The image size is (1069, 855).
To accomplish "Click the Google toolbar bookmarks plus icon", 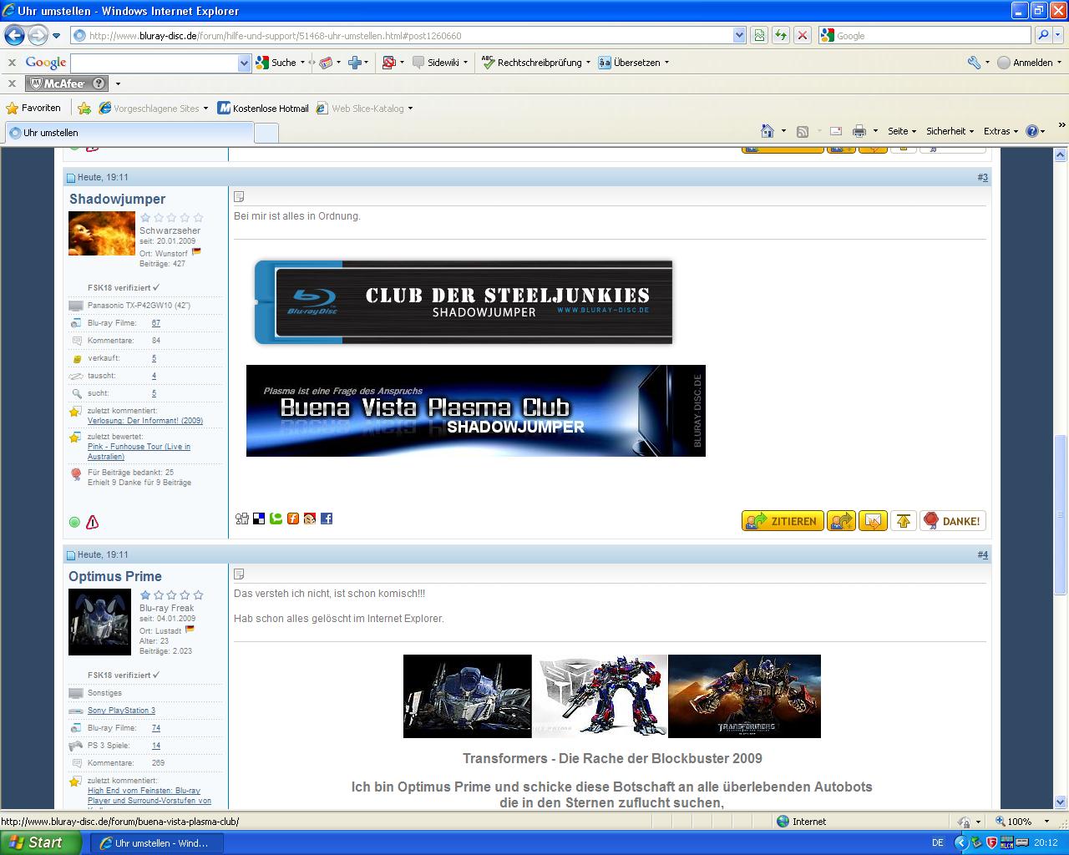I will click(x=355, y=63).
